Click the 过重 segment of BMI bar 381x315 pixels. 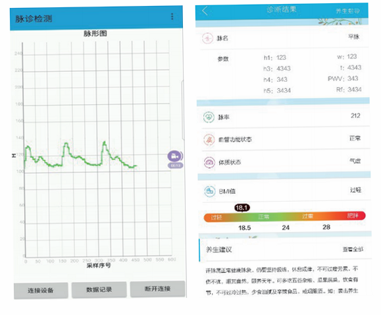[x=307, y=216]
